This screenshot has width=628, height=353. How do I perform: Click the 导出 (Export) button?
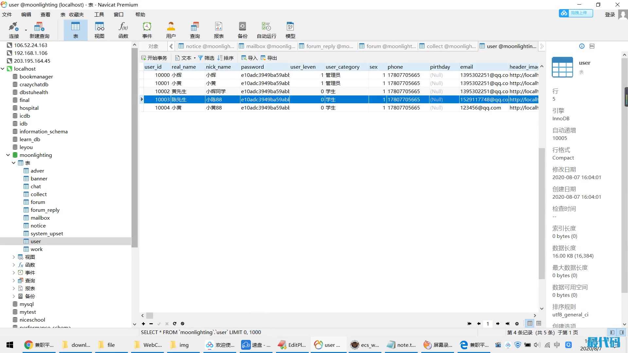click(269, 58)
